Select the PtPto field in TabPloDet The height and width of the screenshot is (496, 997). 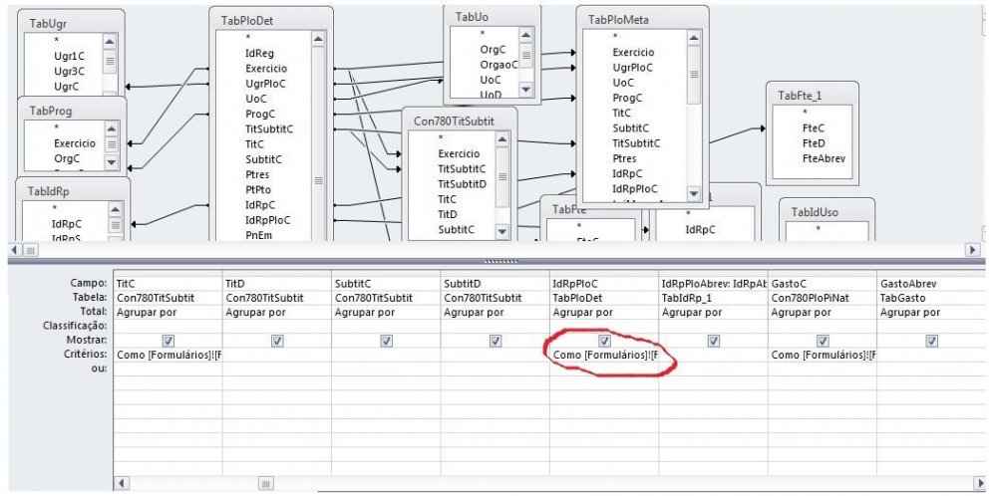pos(258,188)
